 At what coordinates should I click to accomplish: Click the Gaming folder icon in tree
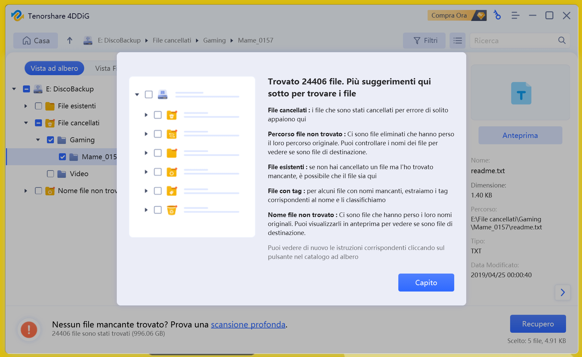(x=62, y=140)
